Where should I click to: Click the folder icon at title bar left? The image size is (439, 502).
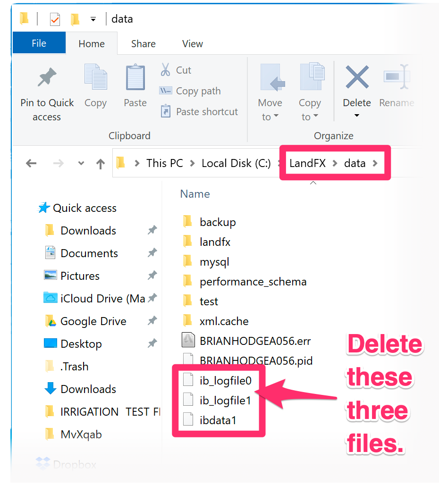pyautogui.click(x=24, y=18)
